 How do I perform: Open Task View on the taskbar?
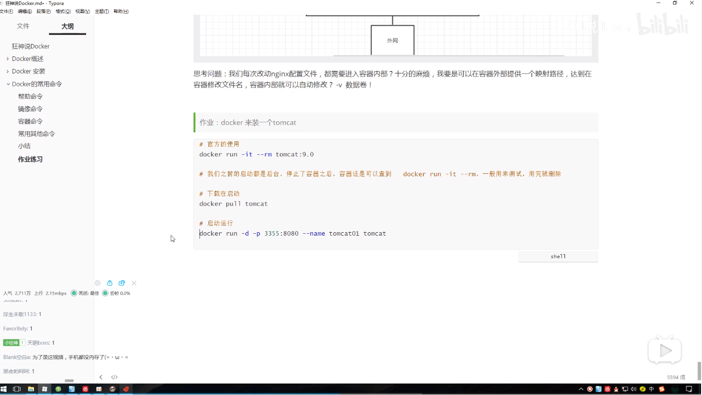coord(16,389)
